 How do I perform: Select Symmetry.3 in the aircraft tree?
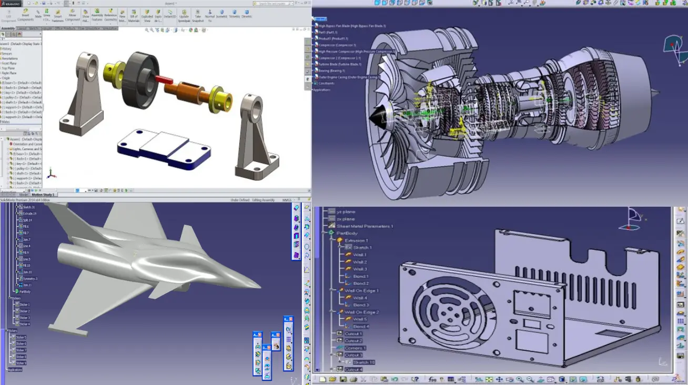[29, 279]
